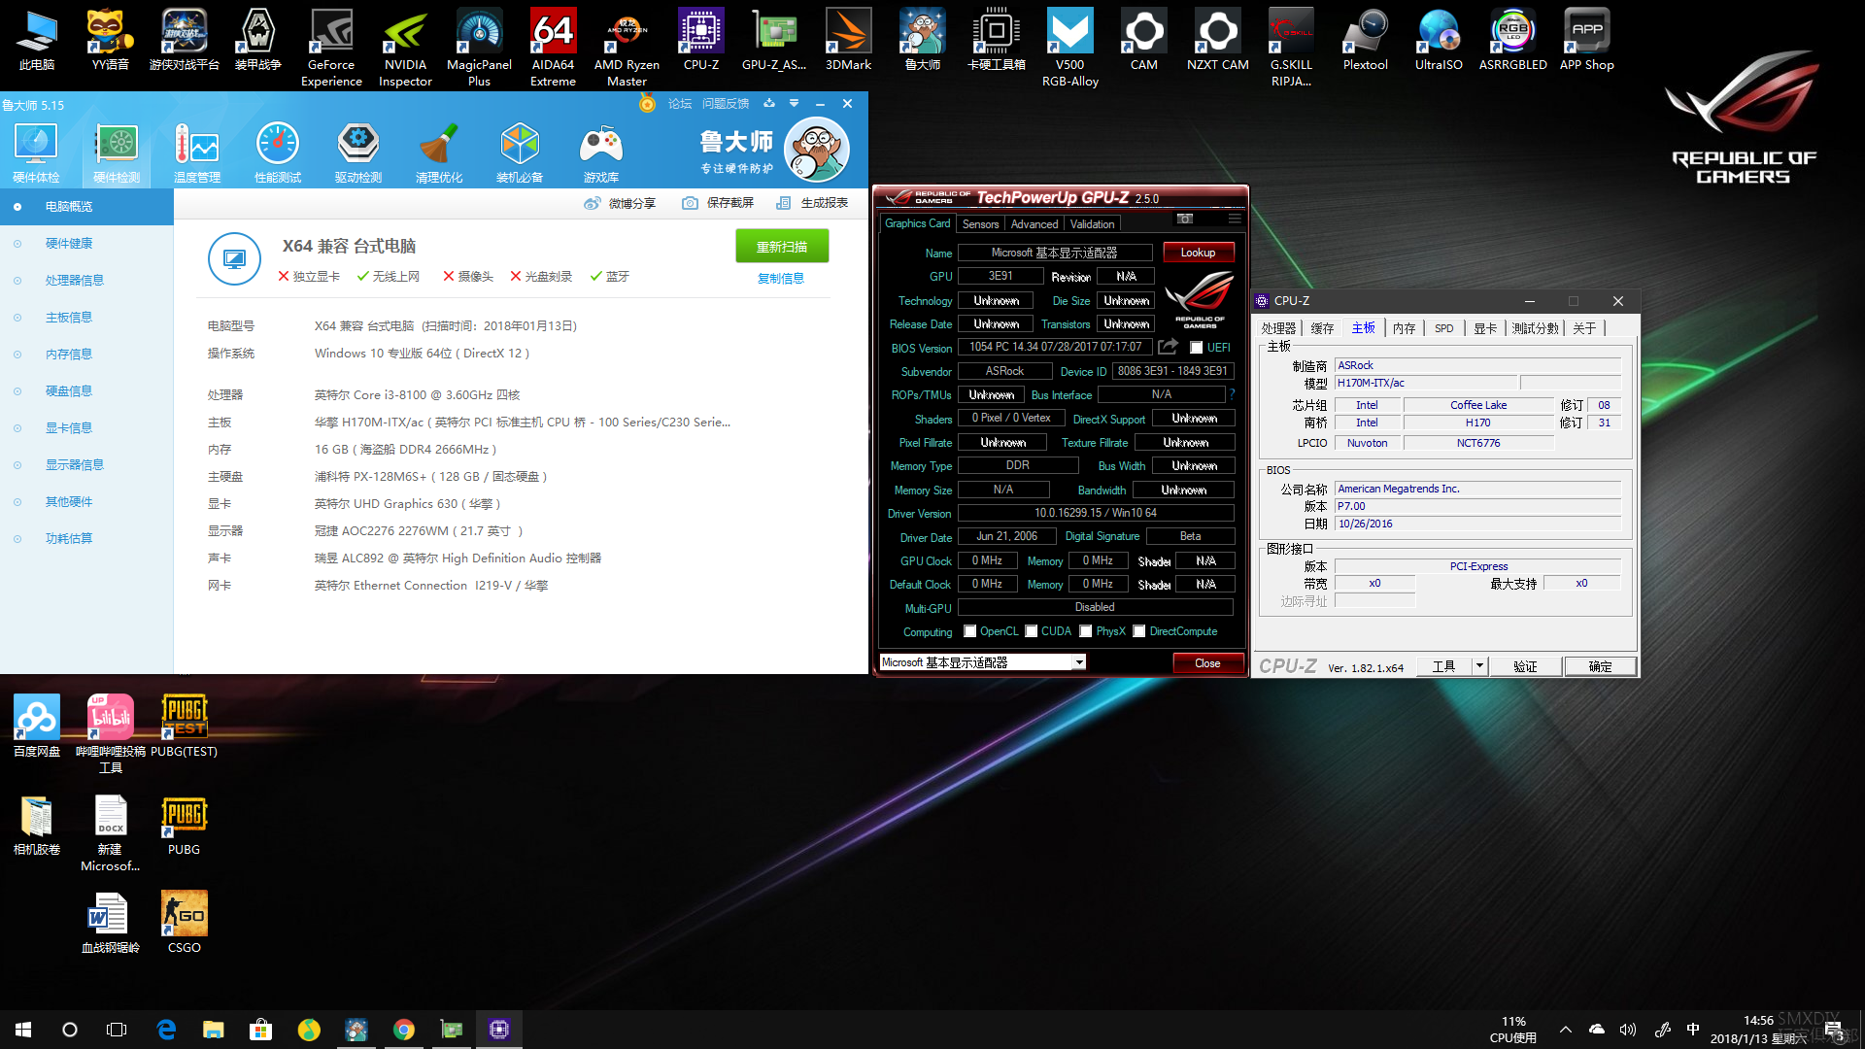Click the GPU-Z screenshot camera icon
This screenshot has width=1865, height=1049.
coord(1185,219)
